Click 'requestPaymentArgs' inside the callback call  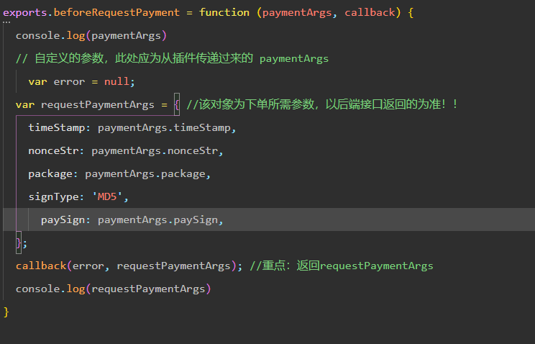(x=173, y=266)
